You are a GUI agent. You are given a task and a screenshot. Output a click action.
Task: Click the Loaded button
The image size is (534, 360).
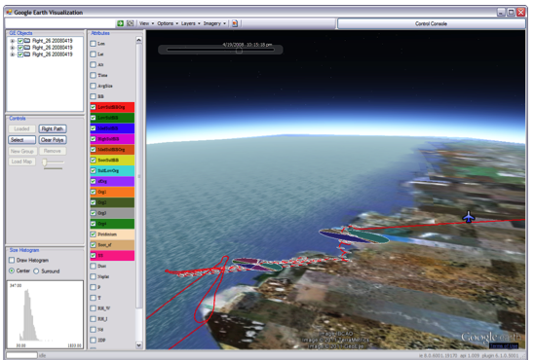pos(21,128)
